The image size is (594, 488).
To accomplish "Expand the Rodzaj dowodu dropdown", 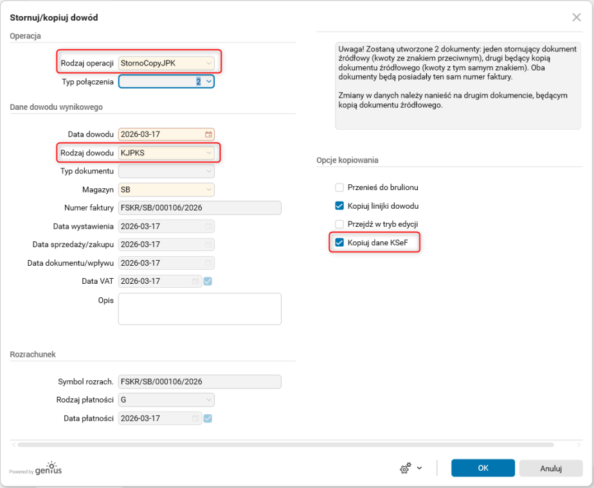I will (x=208, y=153).
